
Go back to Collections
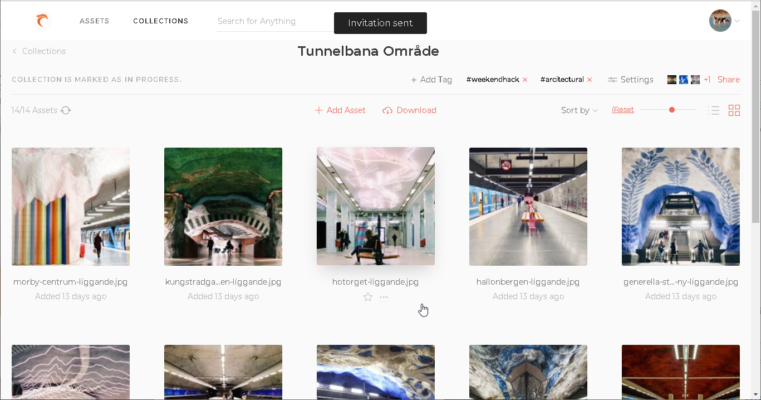[39, 51]
